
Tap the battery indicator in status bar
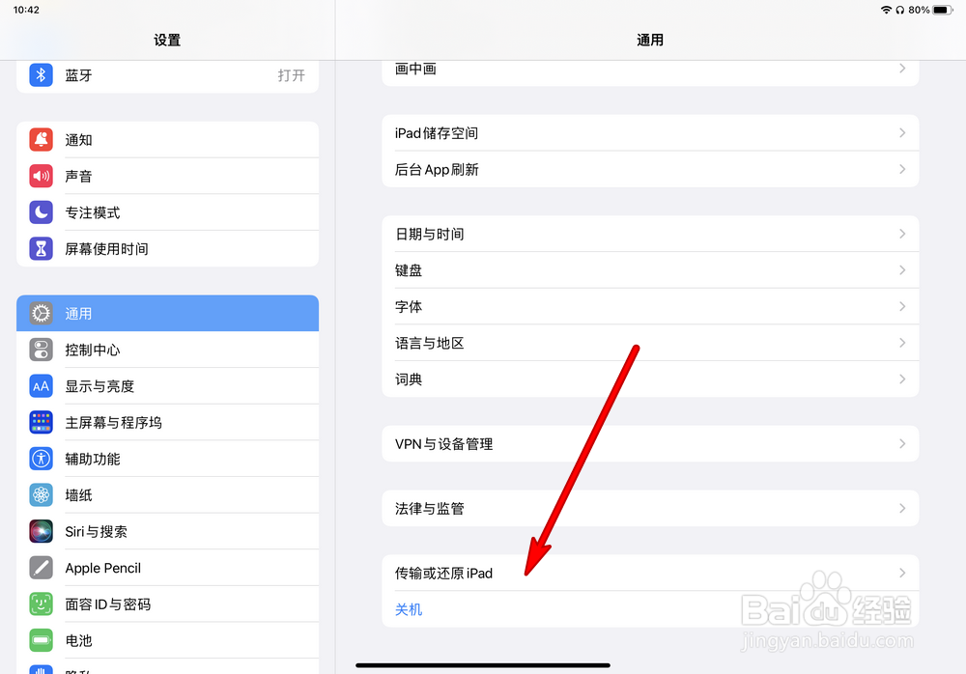click(x=943, y=10)
